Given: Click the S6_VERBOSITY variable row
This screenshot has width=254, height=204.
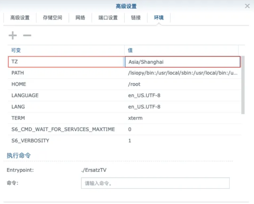Looking at the screenshot, I should click(x=66, y=141).
